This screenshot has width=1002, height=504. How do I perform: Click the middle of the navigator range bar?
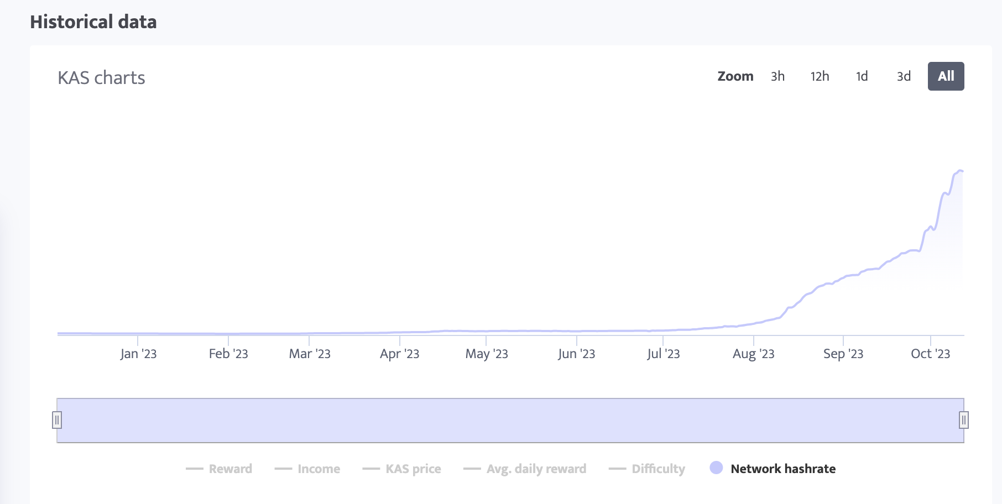510,420
